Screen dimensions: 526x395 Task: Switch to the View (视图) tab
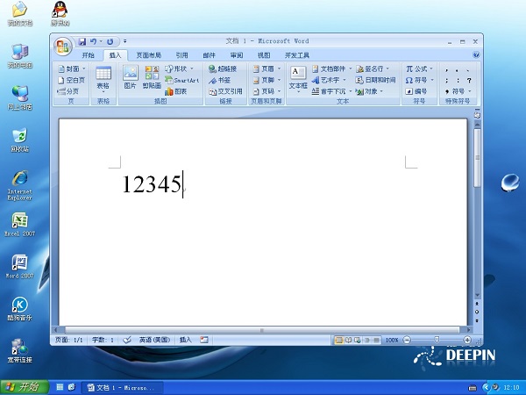click(x=264, y=55)
